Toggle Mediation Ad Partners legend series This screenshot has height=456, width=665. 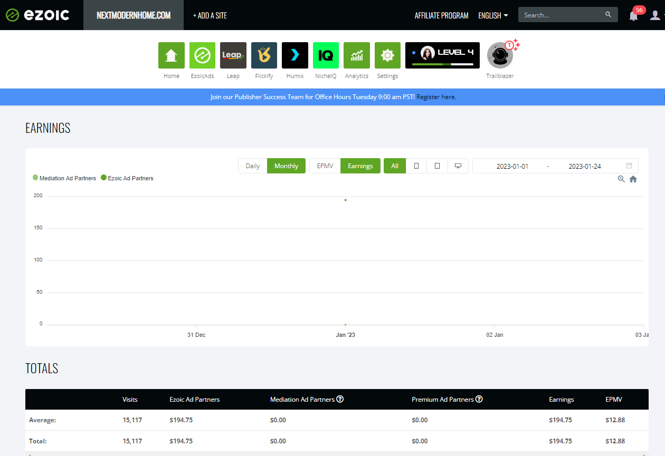(x=64, y=178)
